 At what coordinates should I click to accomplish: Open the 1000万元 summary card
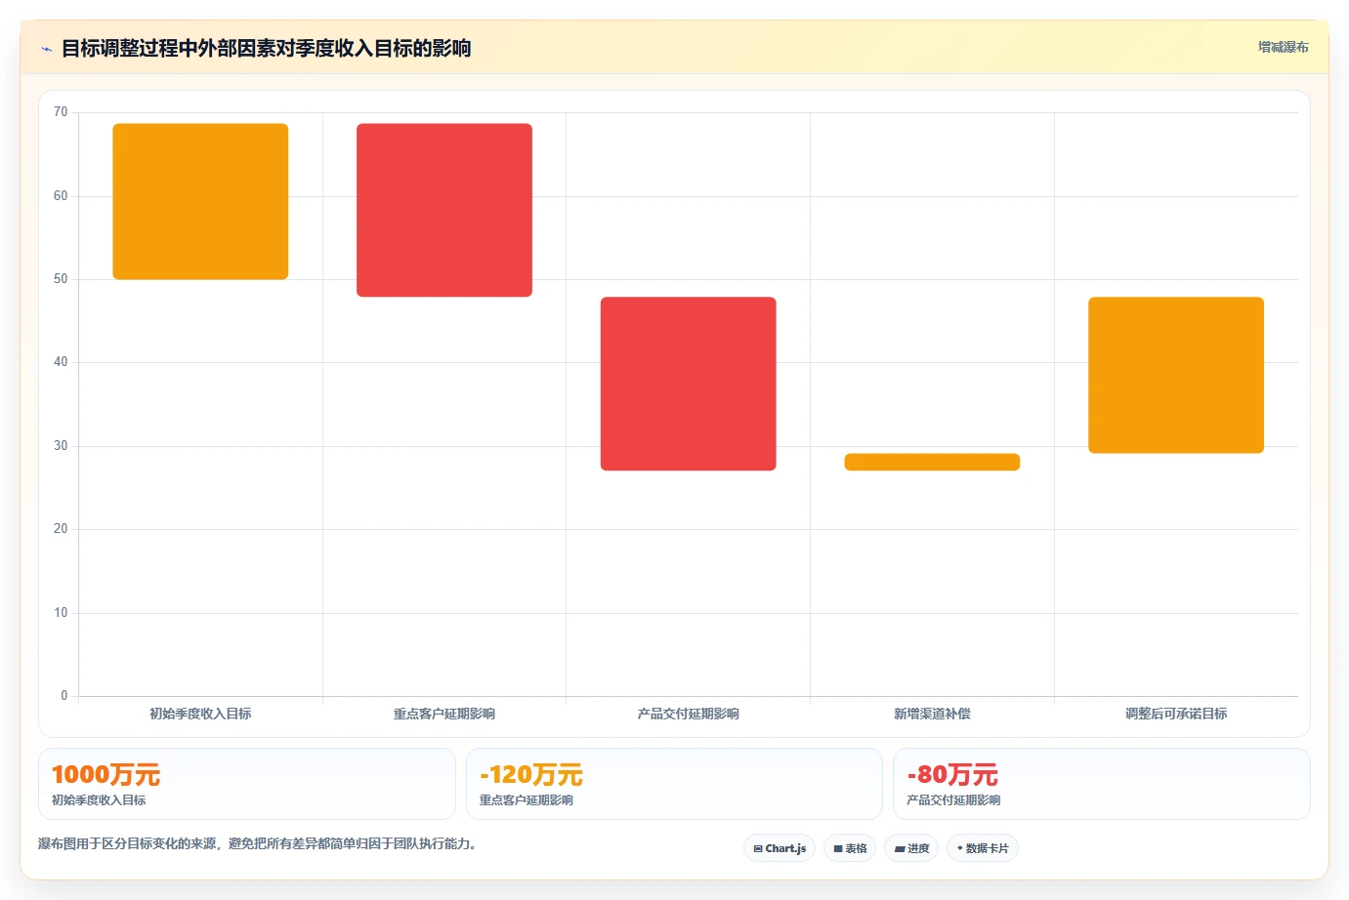coord(247,784)
